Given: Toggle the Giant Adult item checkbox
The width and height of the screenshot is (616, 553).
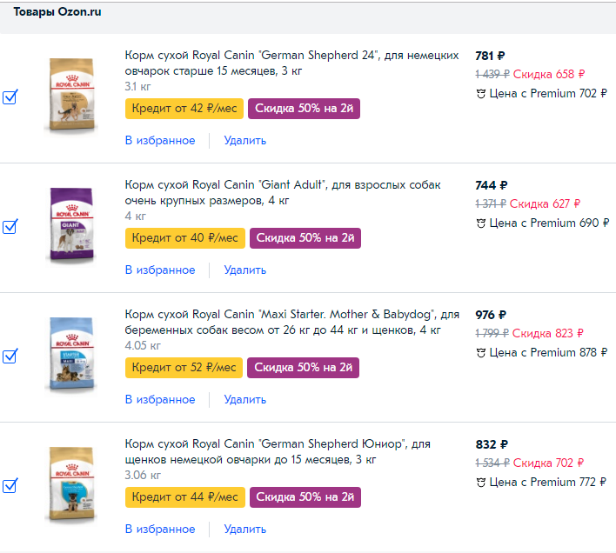Looking at the screenshot, I should pyautogui.click(x=10, y=227).
